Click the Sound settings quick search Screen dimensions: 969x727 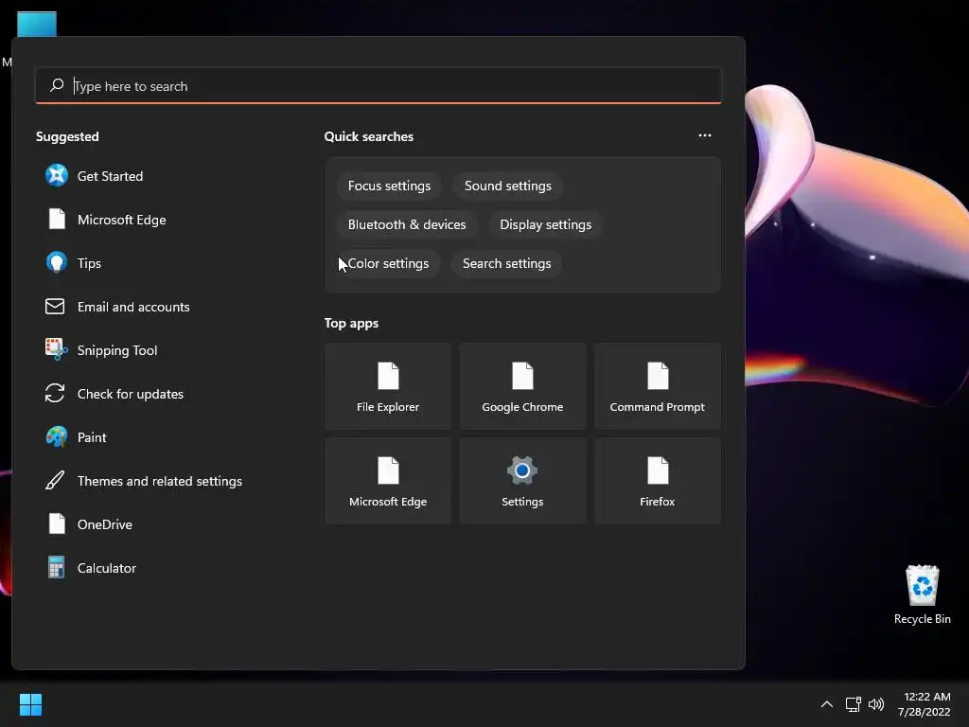pyautogui.click(x=507, y=186)
